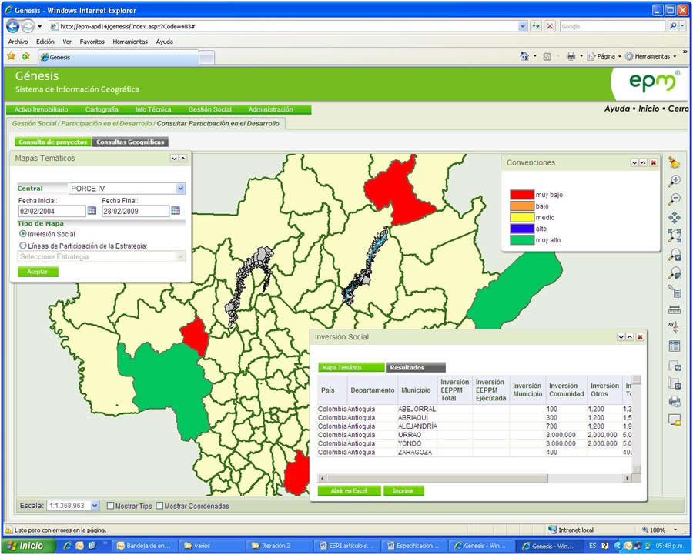Click the previous zoom magnifier tool

click(675, 255)
